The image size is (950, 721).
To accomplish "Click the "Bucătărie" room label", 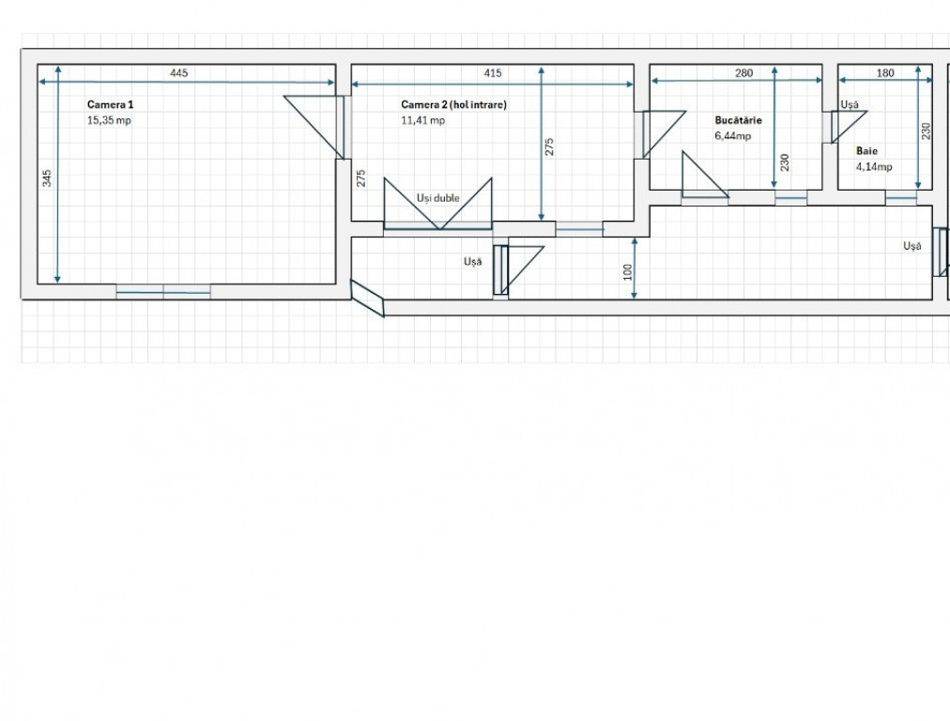I will [x=738, y=120].
